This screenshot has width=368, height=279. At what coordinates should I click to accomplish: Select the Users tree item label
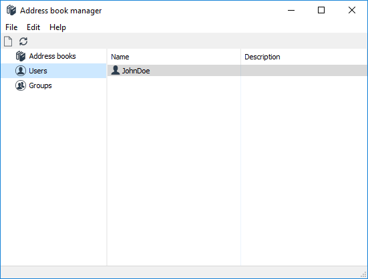click(x=38, y=71)
